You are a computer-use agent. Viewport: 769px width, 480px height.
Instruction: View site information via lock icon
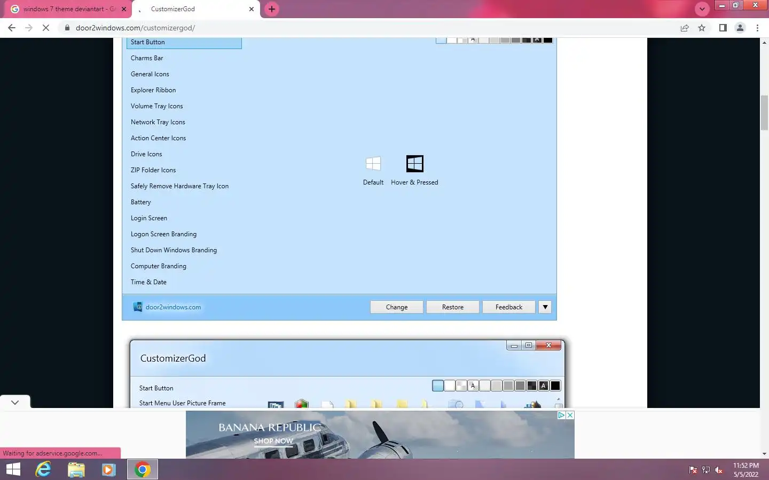click(67, 28)
